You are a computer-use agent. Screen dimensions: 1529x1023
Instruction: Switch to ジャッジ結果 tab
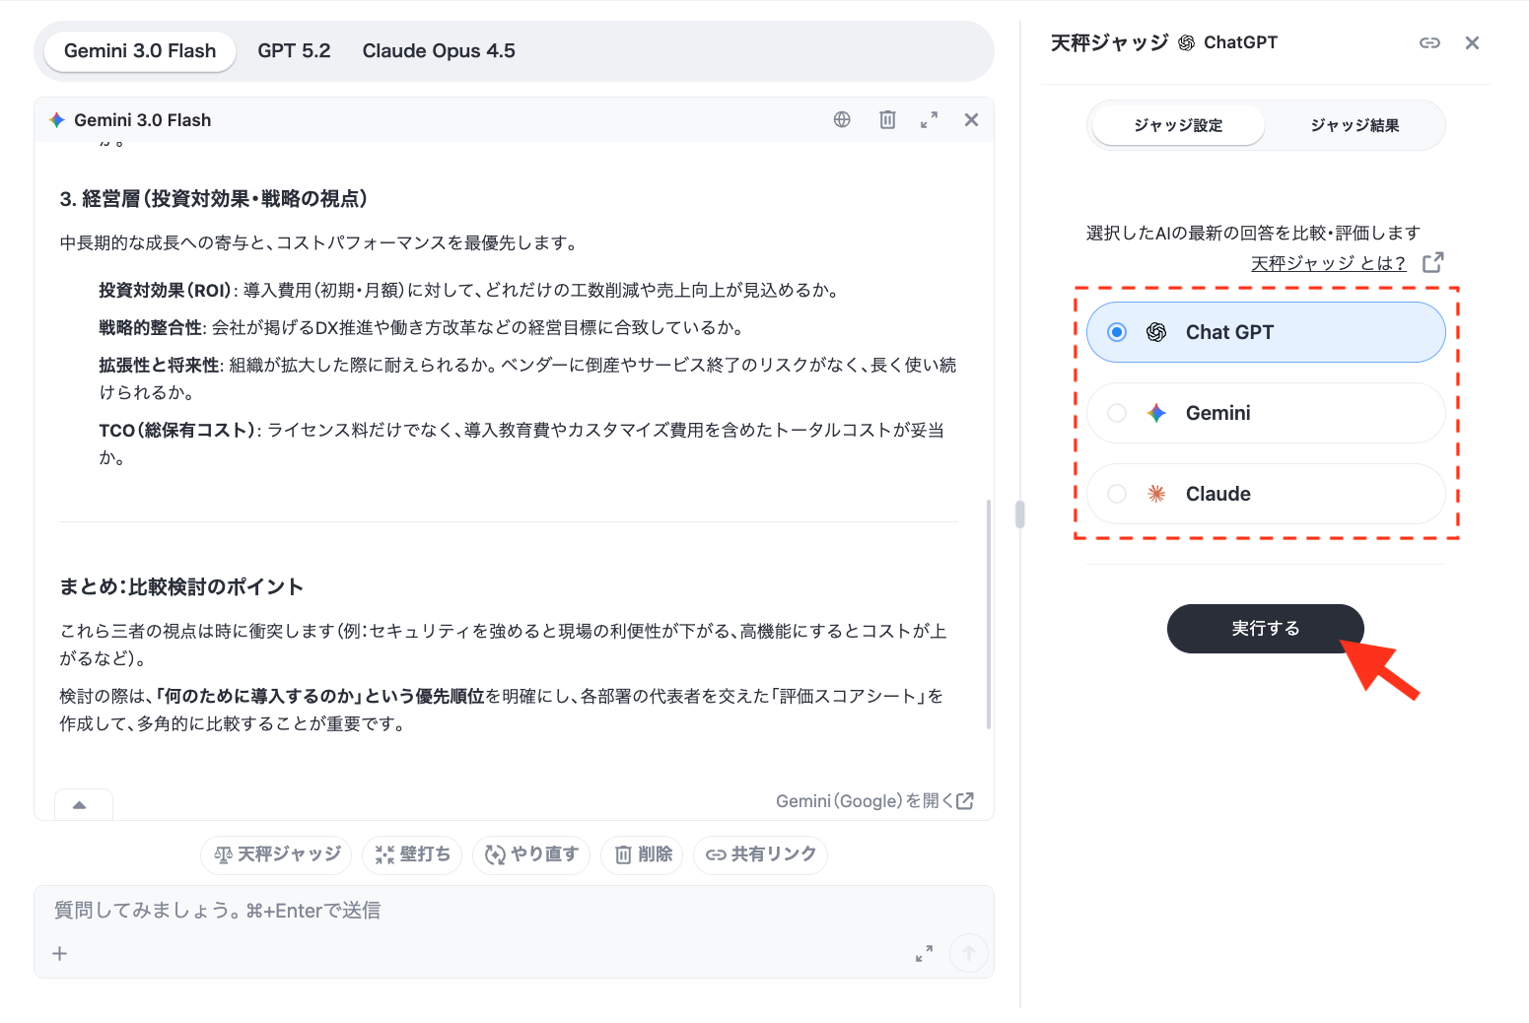[x=1355, y=125]
